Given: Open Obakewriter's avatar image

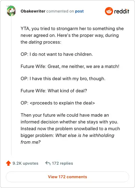Looking at the screenshot, I should pos(11,11).
